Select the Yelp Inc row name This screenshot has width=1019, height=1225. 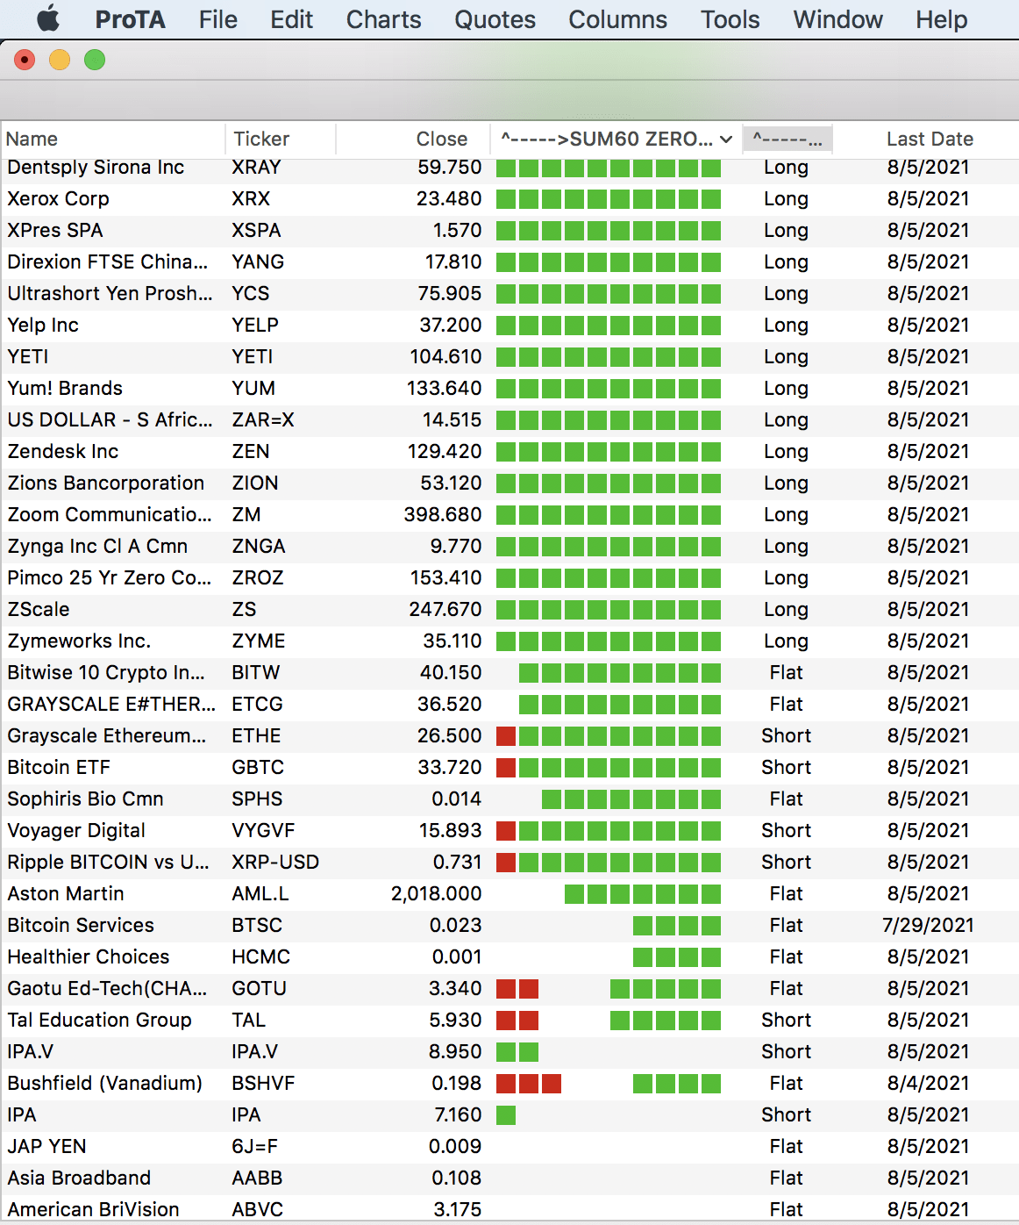click(x=43, y=325)
